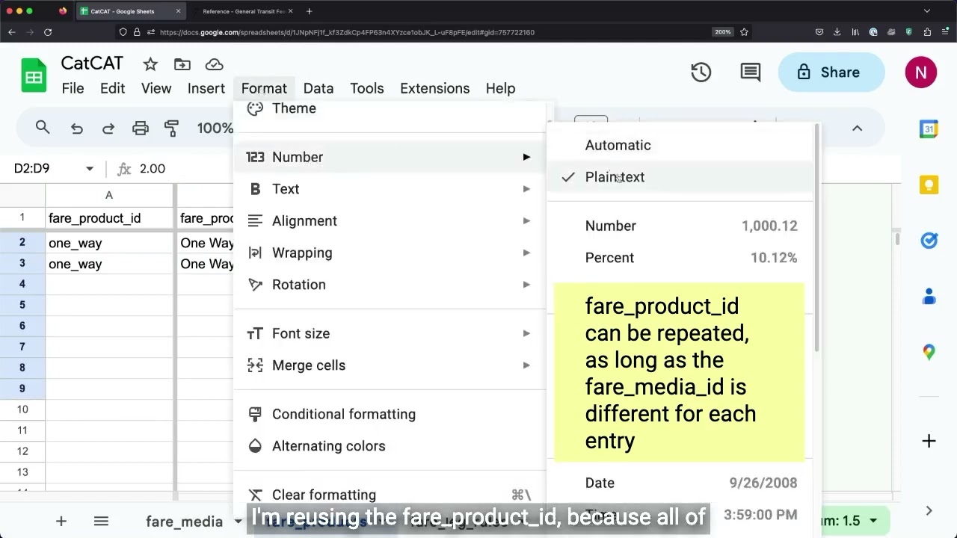This screenshot has height=538, width=957.
Task: Open the name box dropdown arrow
Action: click(x=90, y=169)
